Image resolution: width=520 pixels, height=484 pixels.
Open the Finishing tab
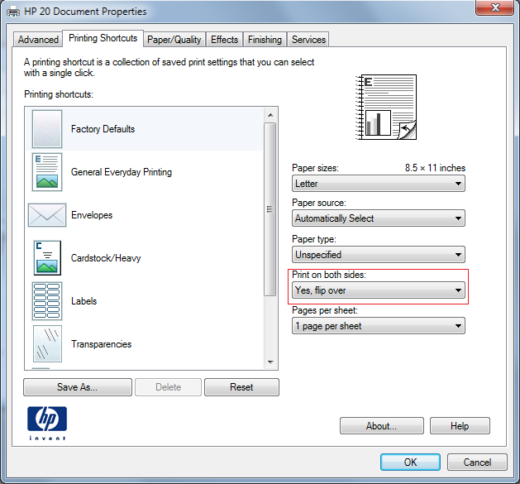(265, 40)
